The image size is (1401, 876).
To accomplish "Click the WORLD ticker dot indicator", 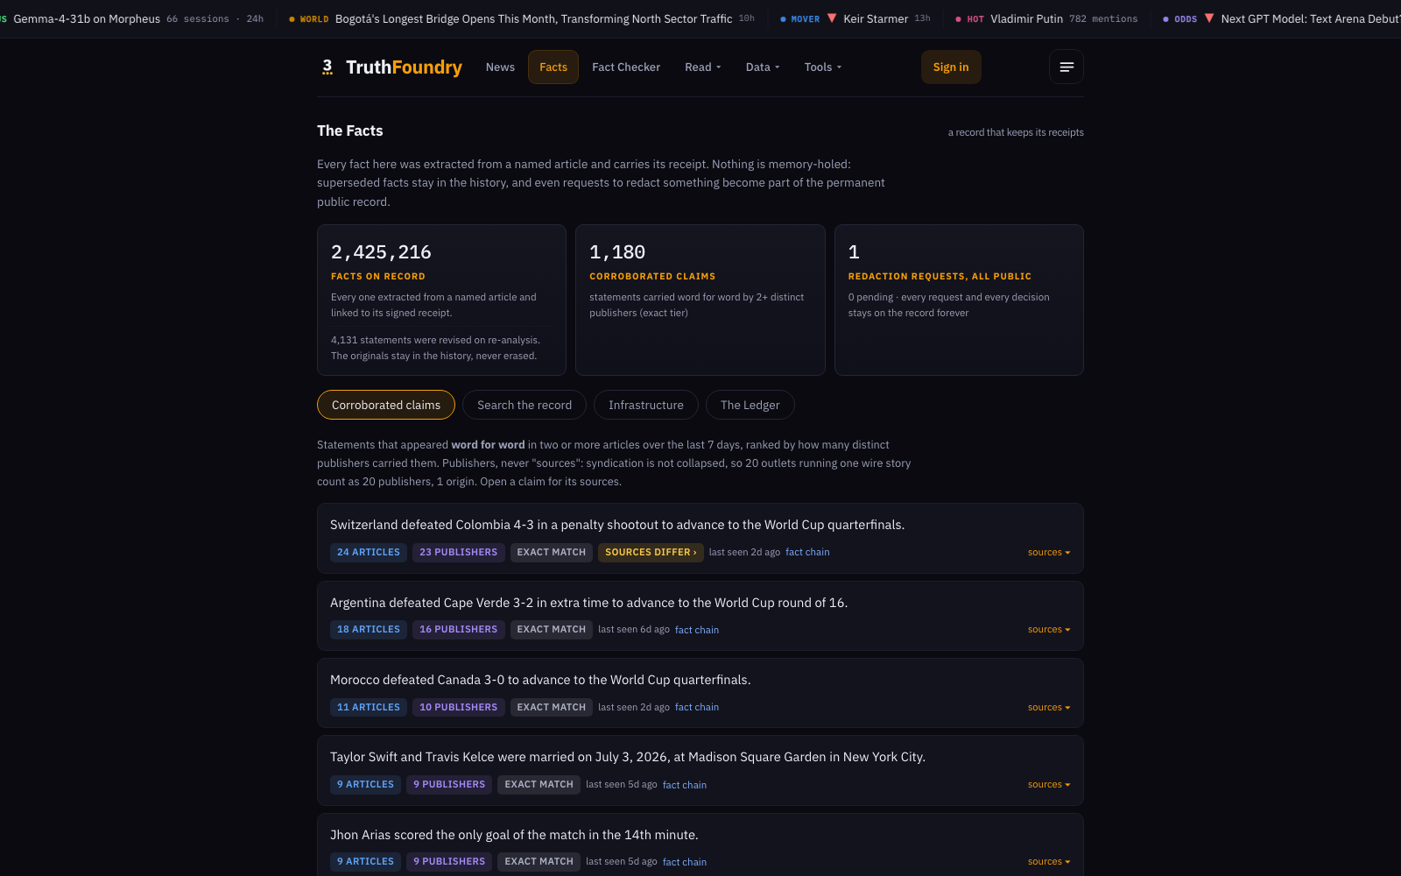I will [292, 19].
